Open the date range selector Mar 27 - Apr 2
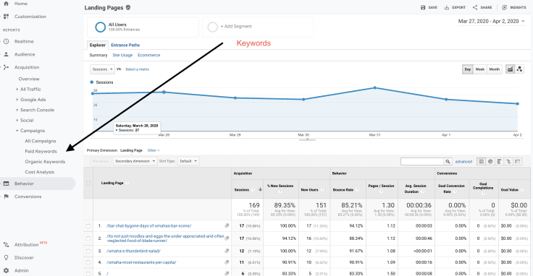Image resolution: width=533 pixels, height=276 pixels. (x=491, y=21)
